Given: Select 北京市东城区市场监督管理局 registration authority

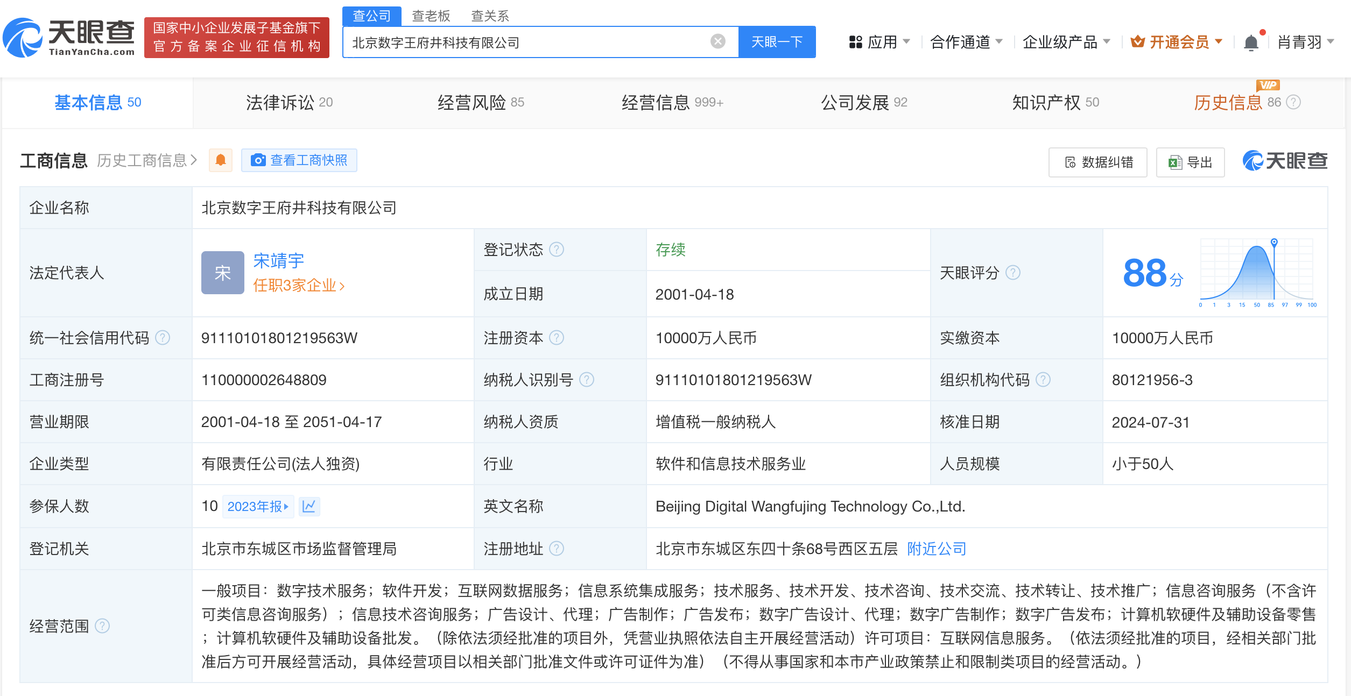Looking at the screenshot, I should coord(299,549).
